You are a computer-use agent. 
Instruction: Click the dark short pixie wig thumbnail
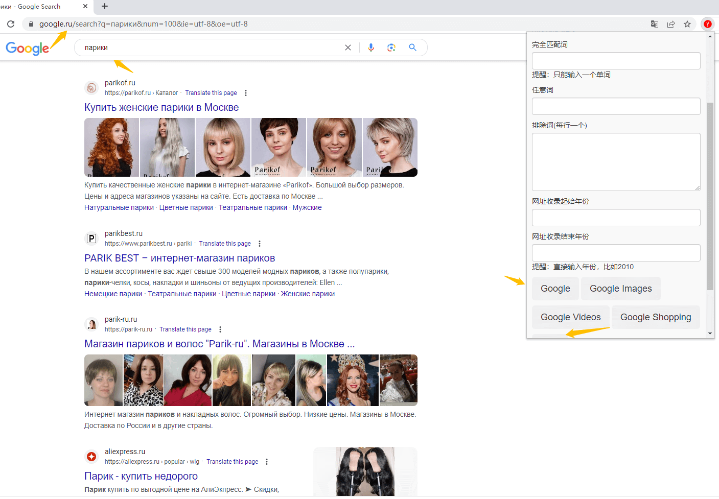pyautogui.click(x=279, y=147)
